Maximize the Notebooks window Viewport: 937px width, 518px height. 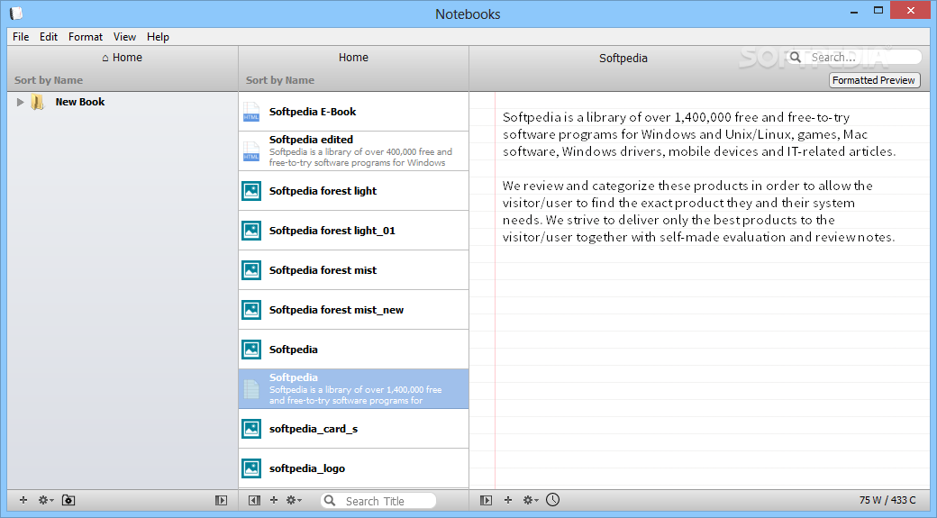point(878,10)
